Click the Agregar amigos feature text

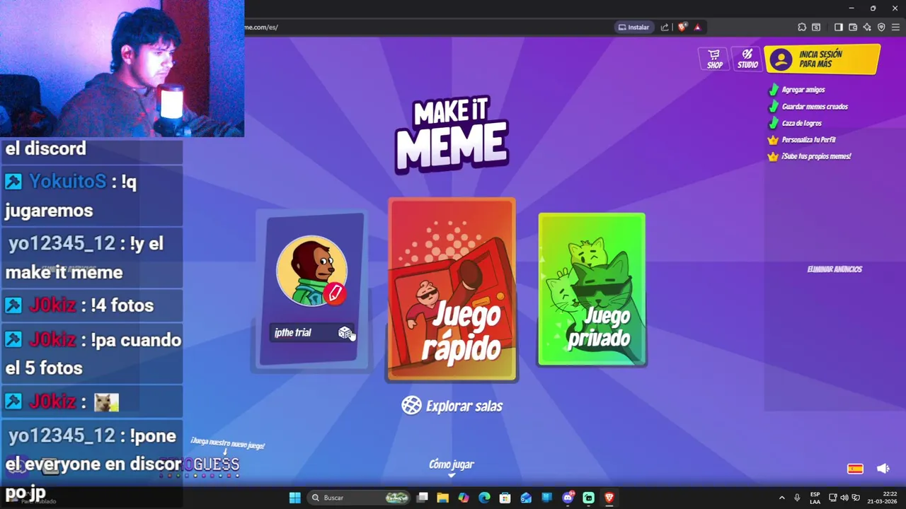[803, 90]
